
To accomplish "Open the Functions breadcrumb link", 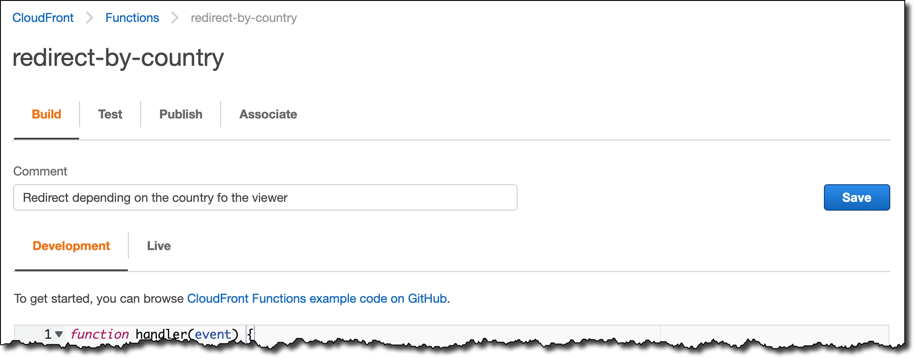I will tap(132, 18).
